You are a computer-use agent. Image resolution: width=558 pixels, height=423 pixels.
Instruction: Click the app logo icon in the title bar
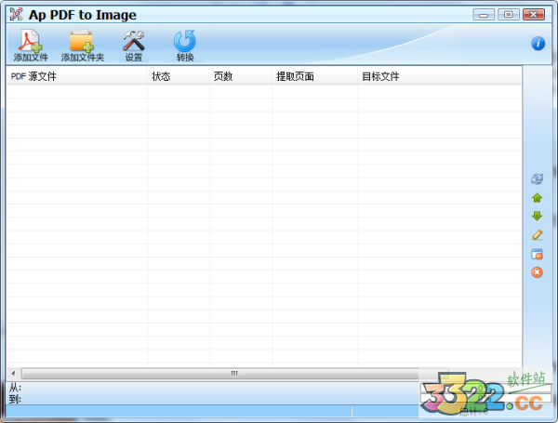[x=16, y=14]
